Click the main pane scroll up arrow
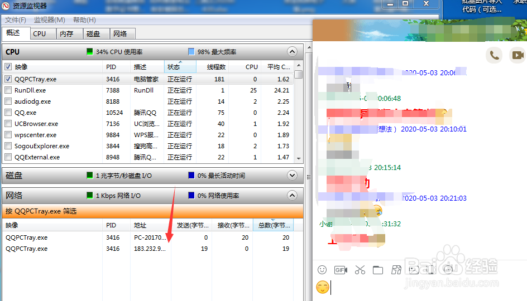The width and height of the screenshot is (527, 301). point(309,48)
